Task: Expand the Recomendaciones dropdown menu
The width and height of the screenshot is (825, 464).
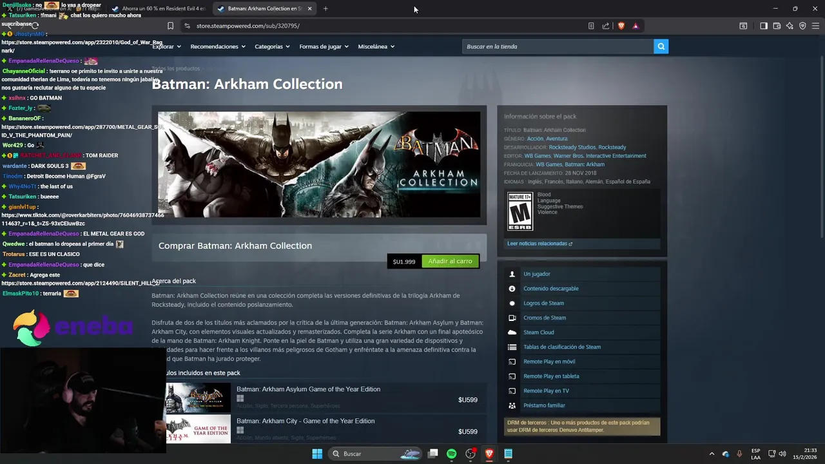Action: pos(218,46)
